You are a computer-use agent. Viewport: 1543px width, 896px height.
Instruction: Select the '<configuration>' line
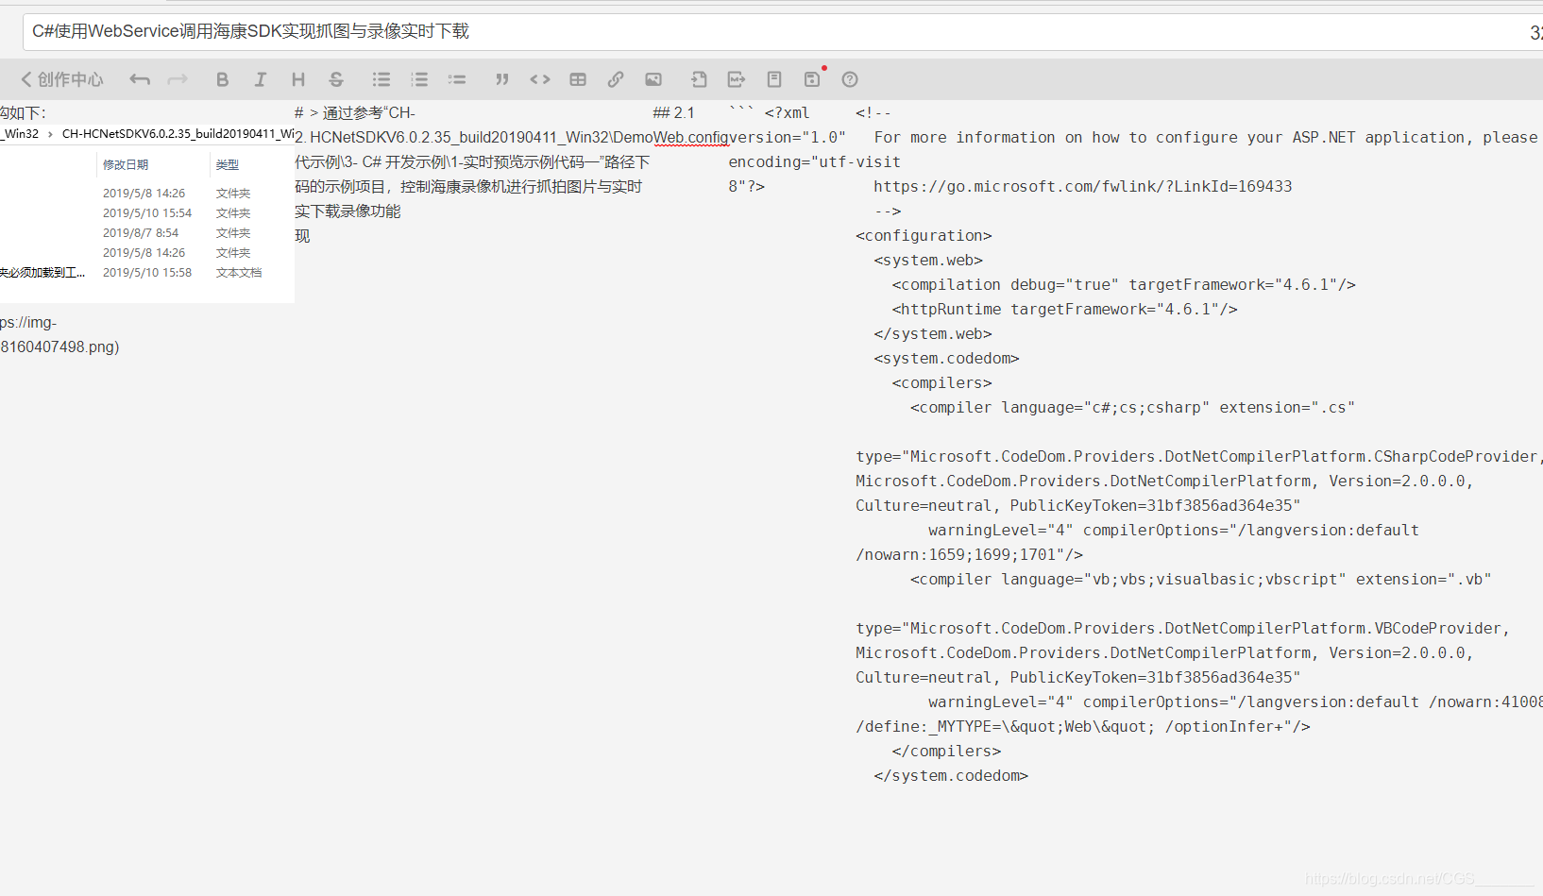[x=924, y=236]
